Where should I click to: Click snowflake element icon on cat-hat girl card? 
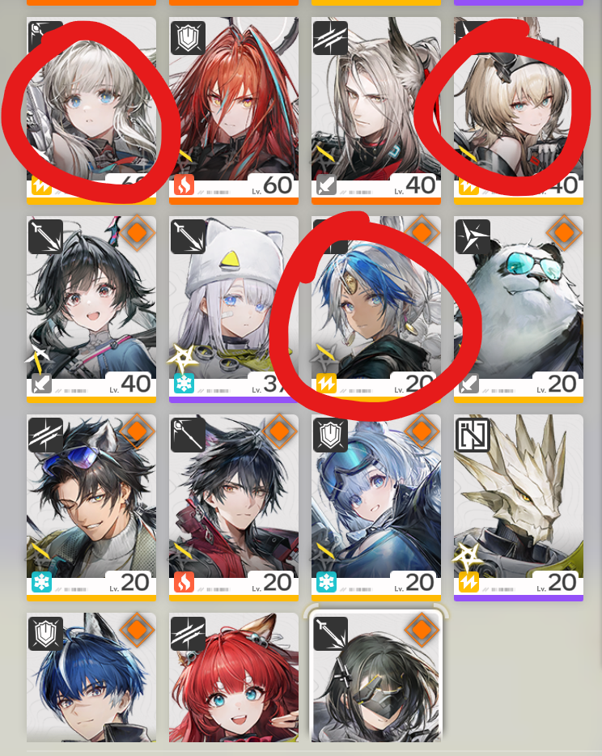[x=184, y=384]
